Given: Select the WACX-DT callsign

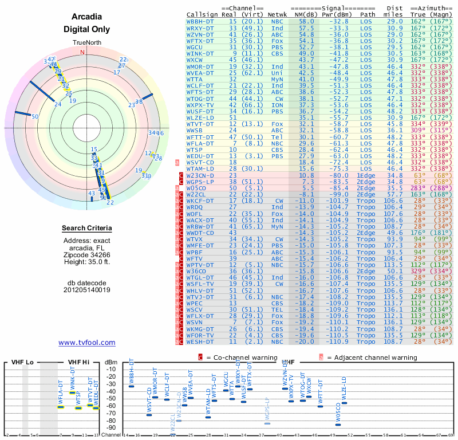Looking at the screenshot, I should [200, 220].
